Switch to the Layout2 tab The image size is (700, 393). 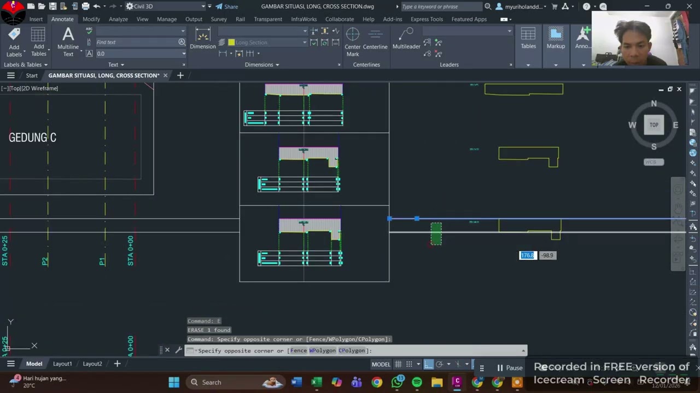click(x=92, y=364)
